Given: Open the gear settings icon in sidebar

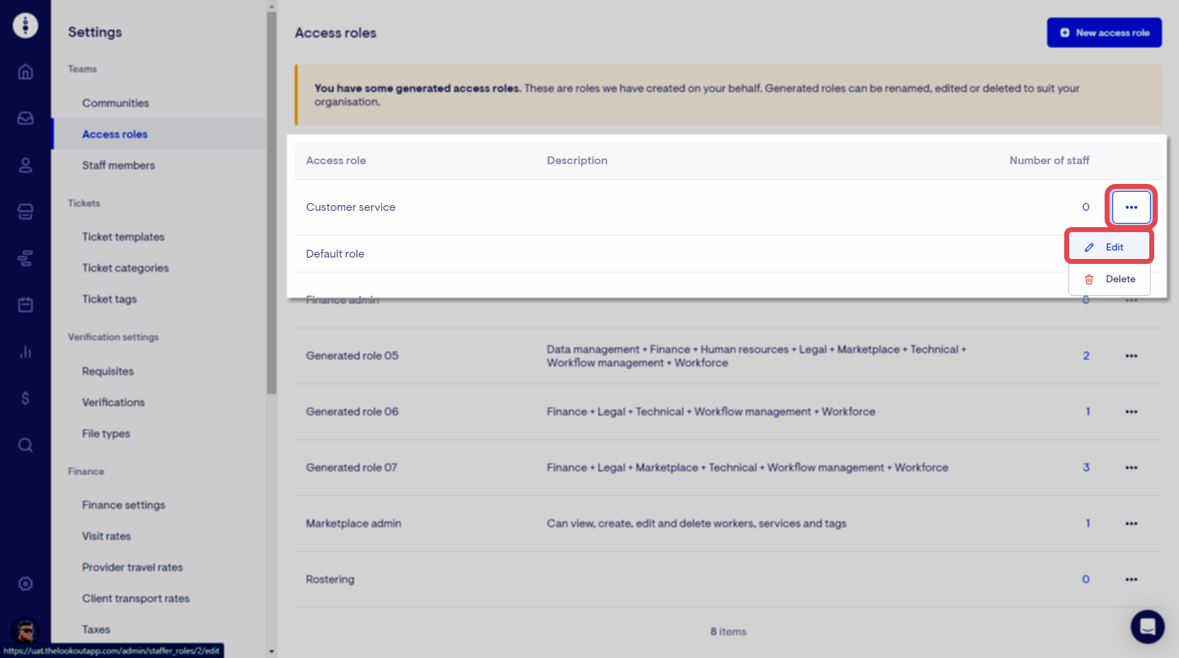Looking at the screenshot, I should (26, 584).
